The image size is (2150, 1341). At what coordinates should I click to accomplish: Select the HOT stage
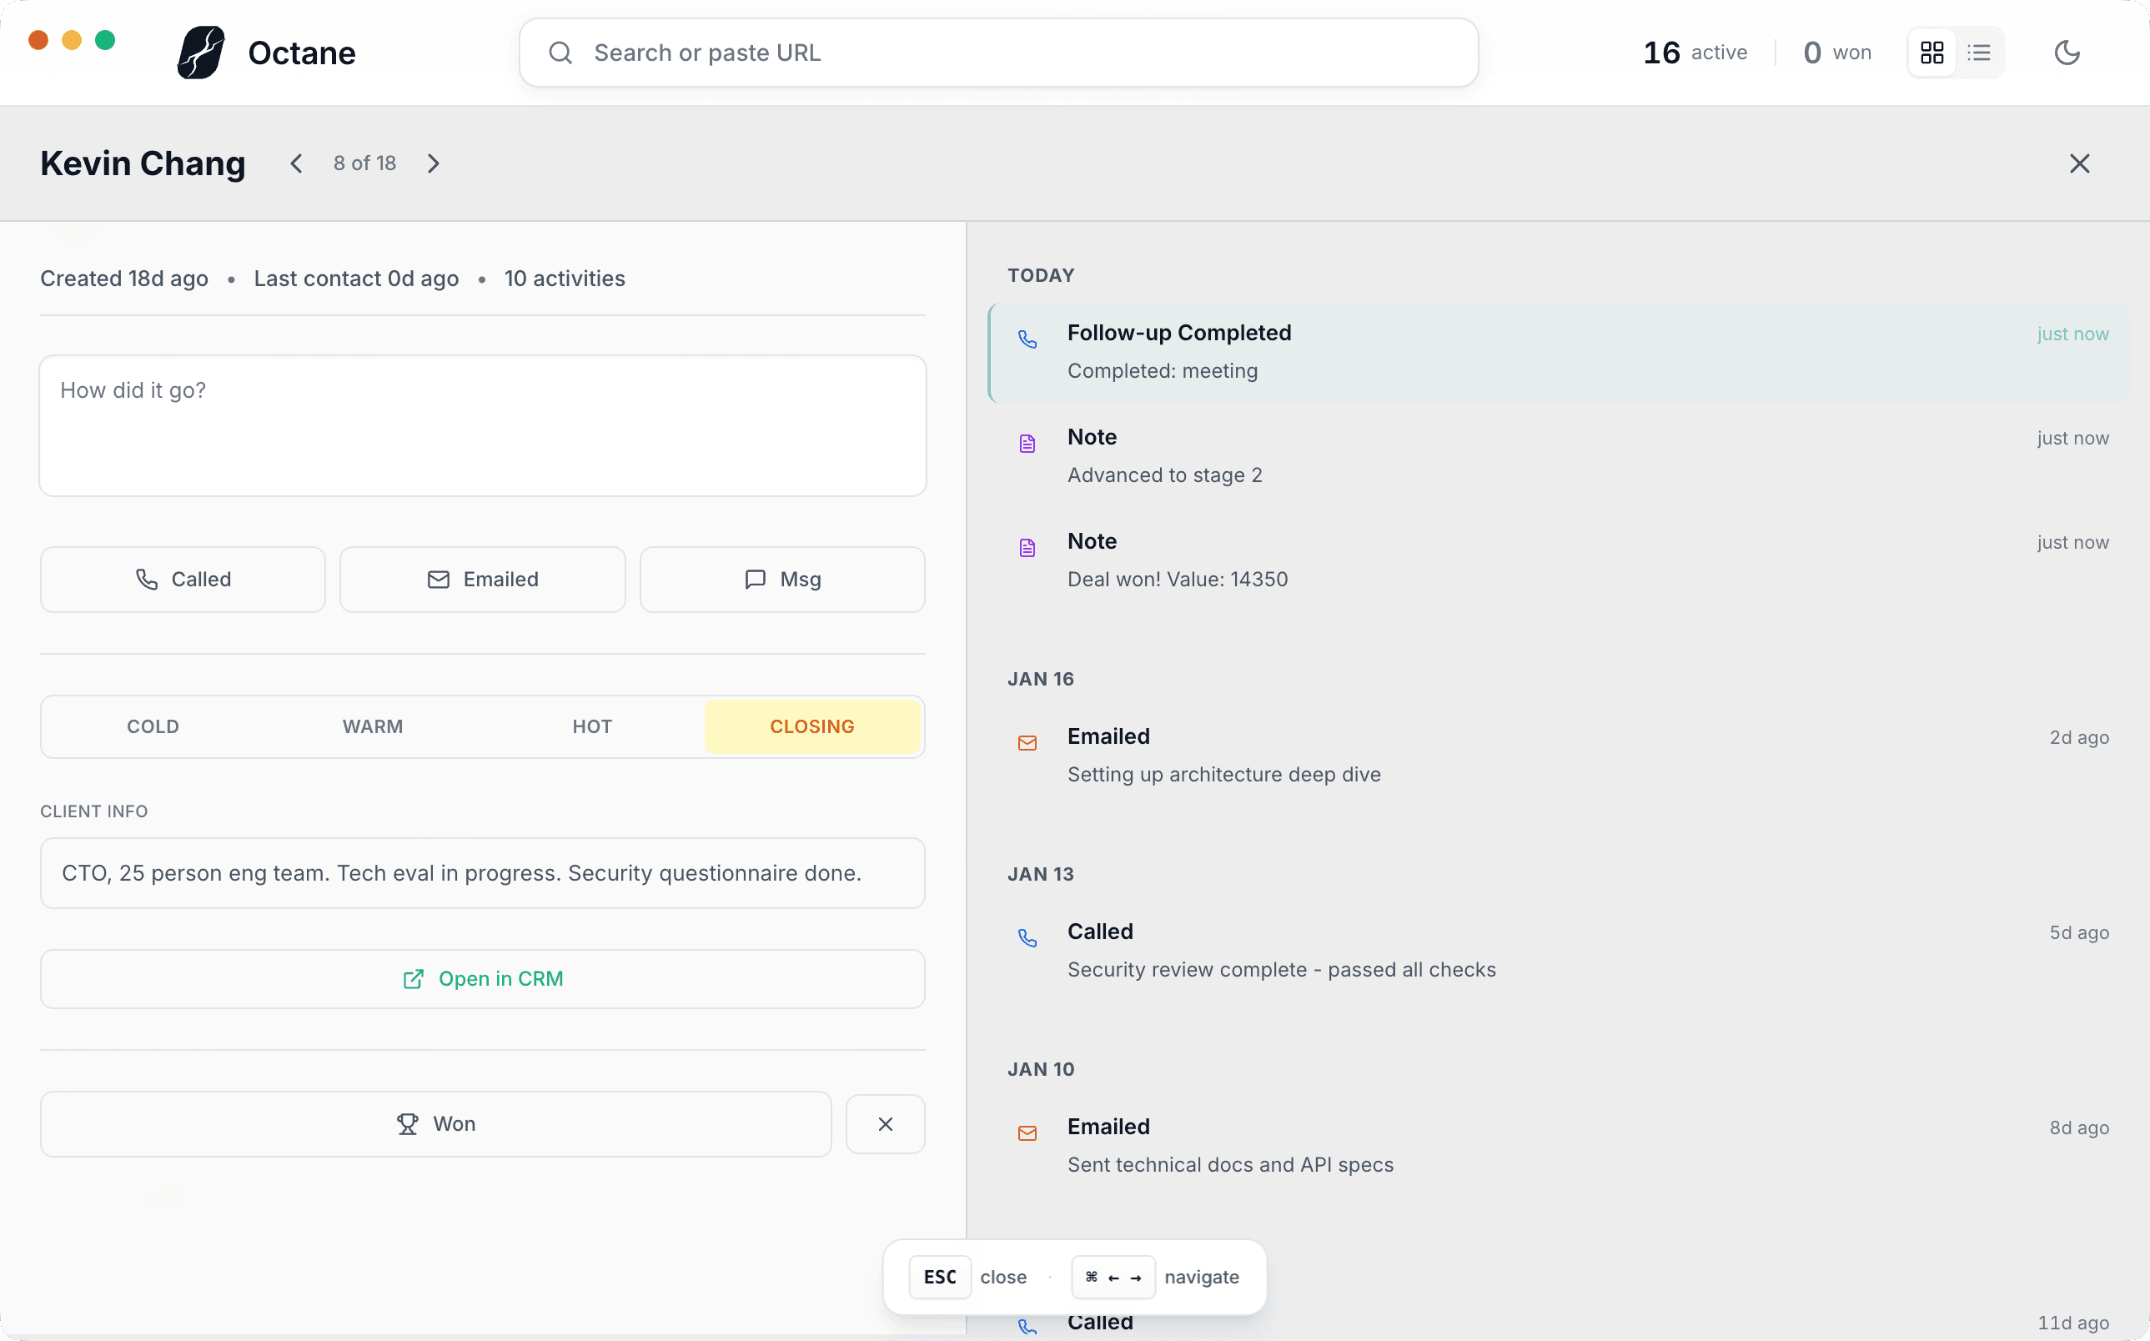coord(591,726)
